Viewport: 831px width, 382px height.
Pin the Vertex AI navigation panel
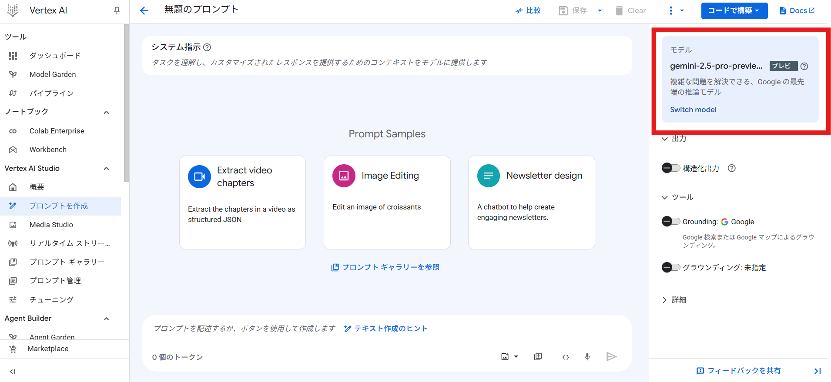(117, 10)
